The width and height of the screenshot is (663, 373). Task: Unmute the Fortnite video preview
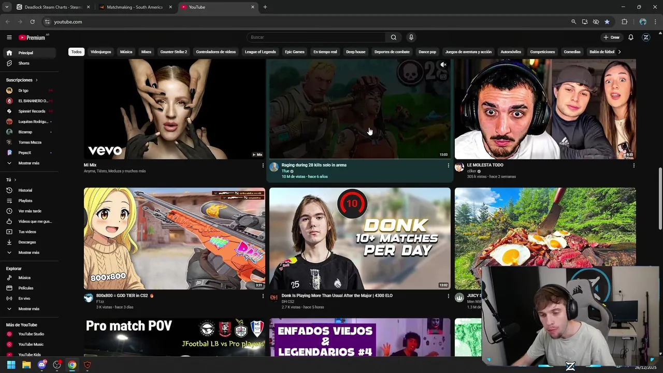(443, 65)
